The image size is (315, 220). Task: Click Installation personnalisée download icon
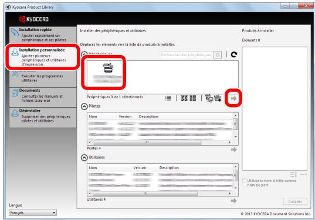pos(15,52)
